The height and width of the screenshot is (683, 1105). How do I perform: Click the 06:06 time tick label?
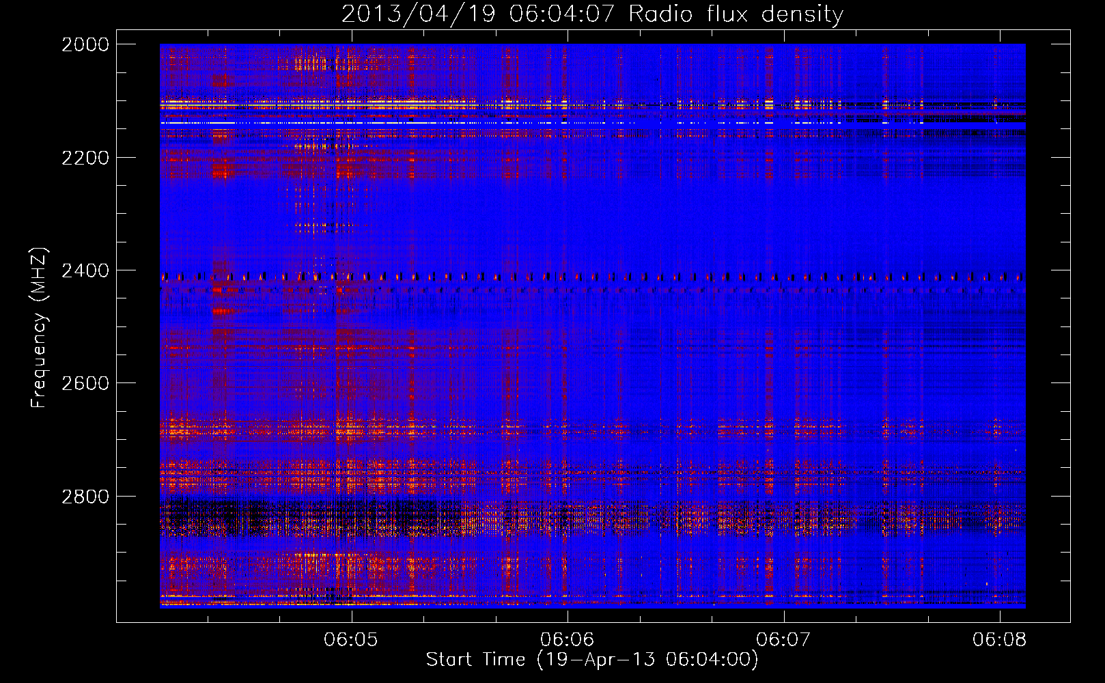(568, 640)
